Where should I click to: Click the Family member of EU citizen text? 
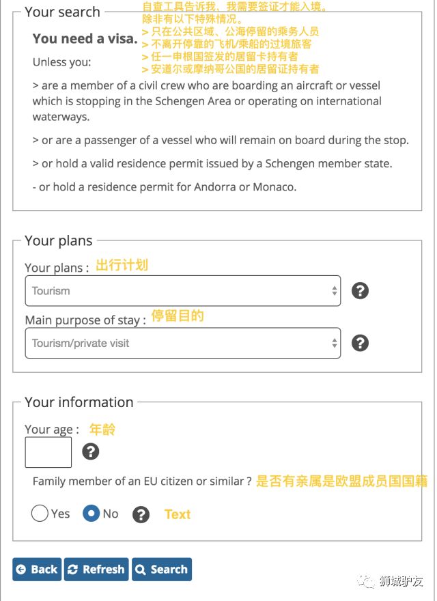(142, 481)
